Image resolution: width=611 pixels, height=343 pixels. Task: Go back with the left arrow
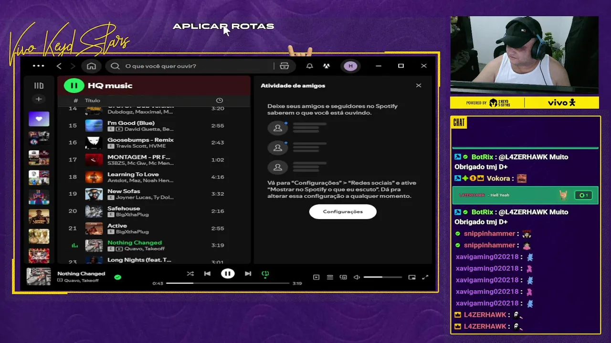(59, 66)
